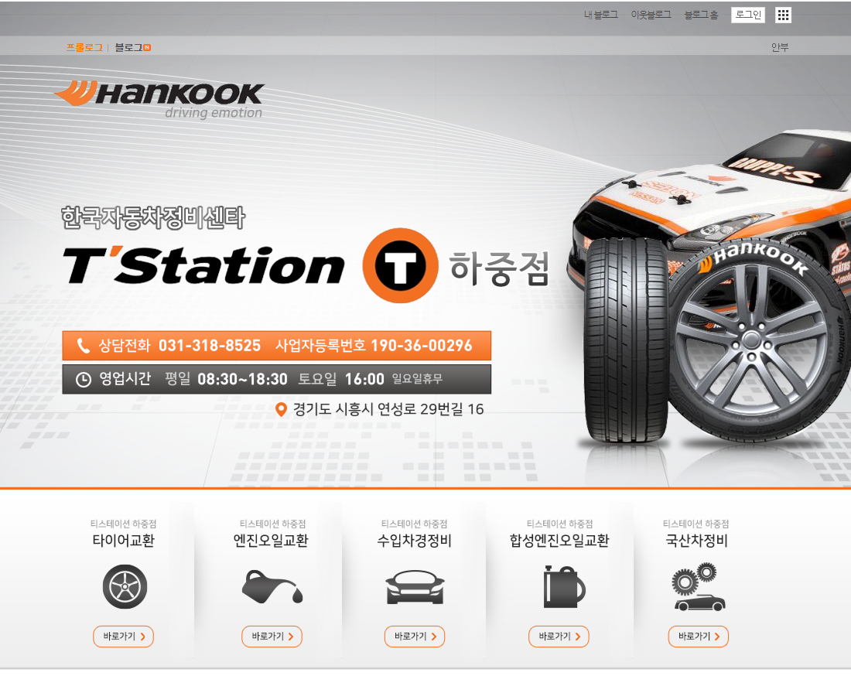This screenshot has width=851, height=676.
Task: Click the 국산차정비 card title
Action: pyautogui.click(x=696, y=541)
